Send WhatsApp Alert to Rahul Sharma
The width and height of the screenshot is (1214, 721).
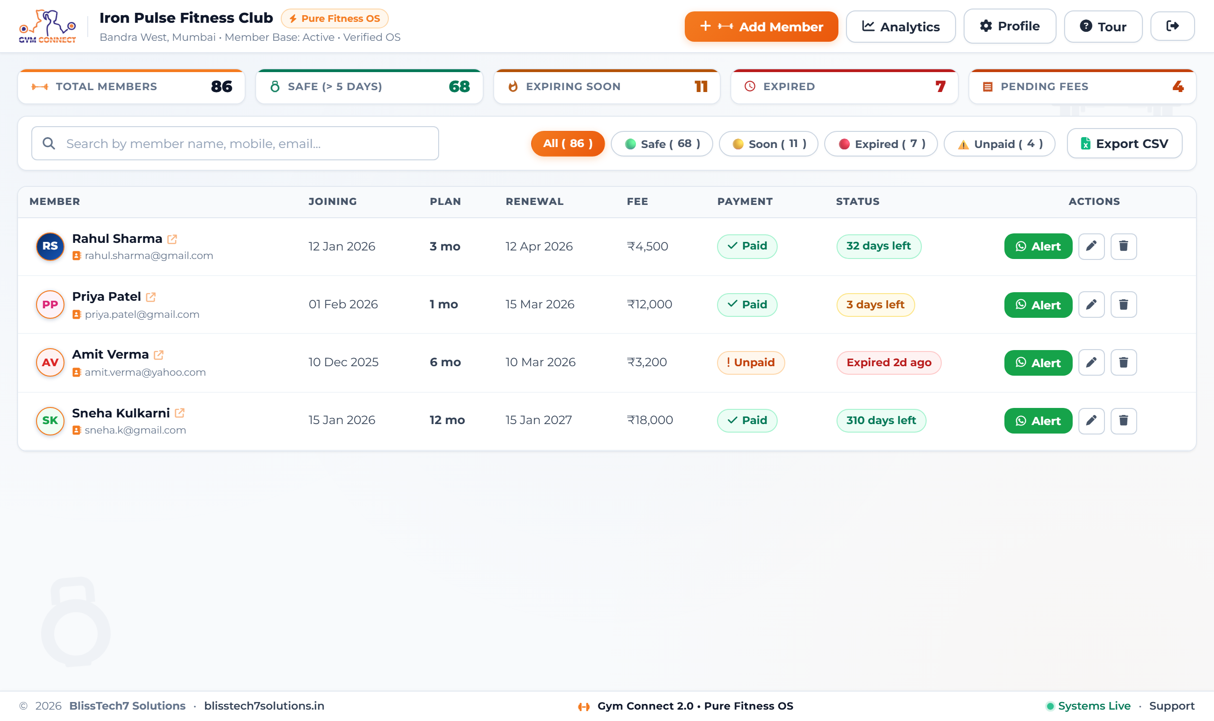[x=1038, y=246]
